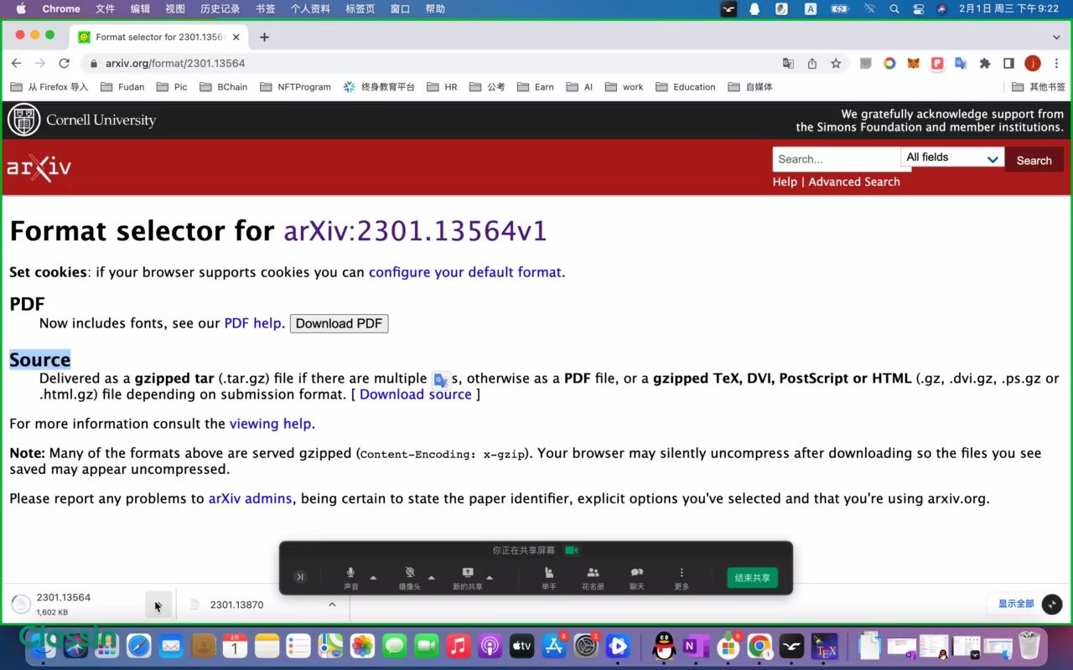1073x670 pixels.
Task: Go back to the previous page
Action: [x=16, y=64]
